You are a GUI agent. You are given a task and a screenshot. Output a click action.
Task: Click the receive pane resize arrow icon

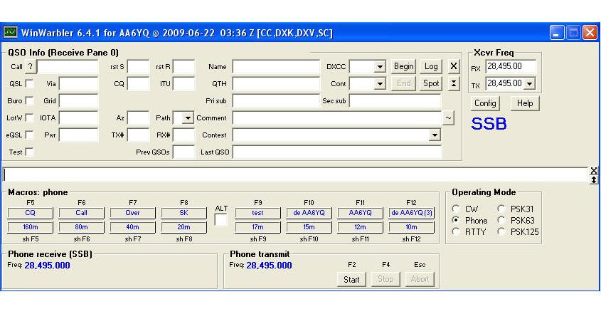(594, 179)
